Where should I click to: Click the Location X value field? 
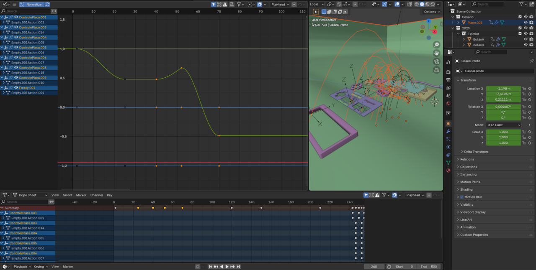(x=503, y=89)
